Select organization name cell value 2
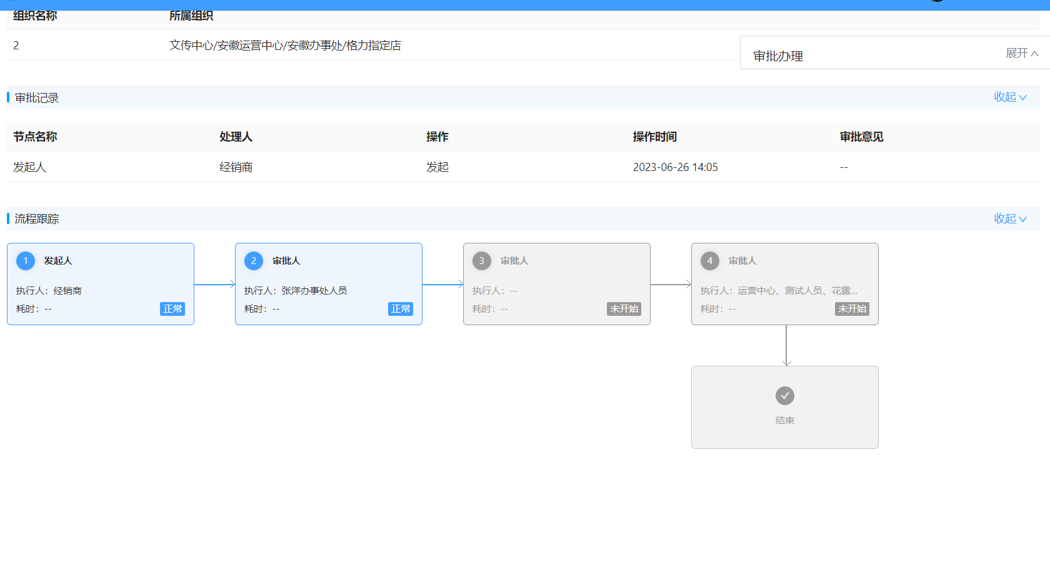 (x=16, y=46)
